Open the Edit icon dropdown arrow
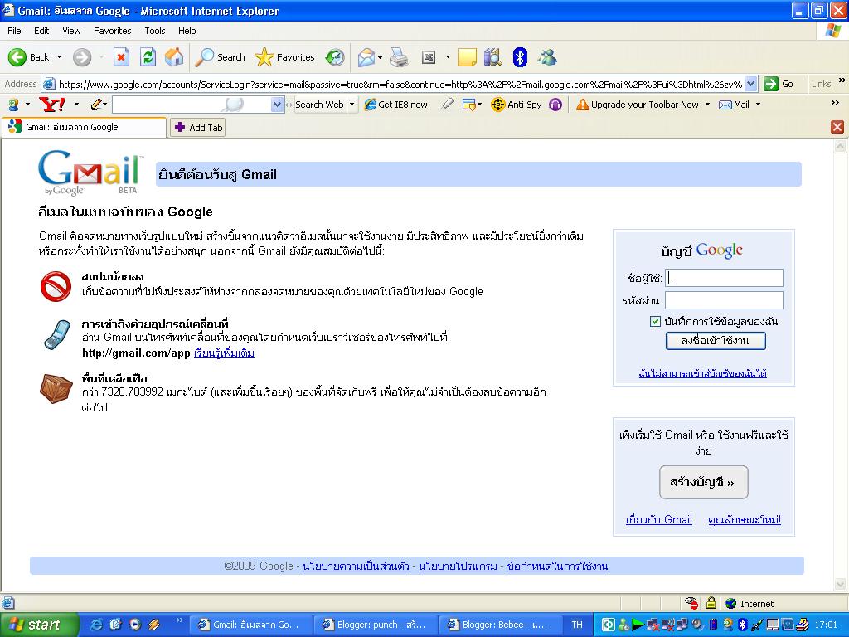849x637 pixels. coord(448,57)
